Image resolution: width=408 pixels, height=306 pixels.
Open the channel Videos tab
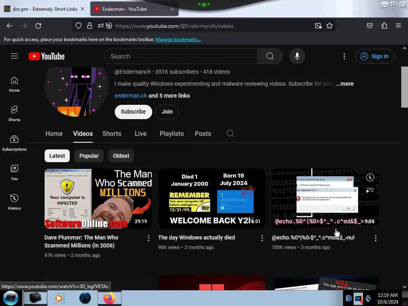[x=83, y=134]
